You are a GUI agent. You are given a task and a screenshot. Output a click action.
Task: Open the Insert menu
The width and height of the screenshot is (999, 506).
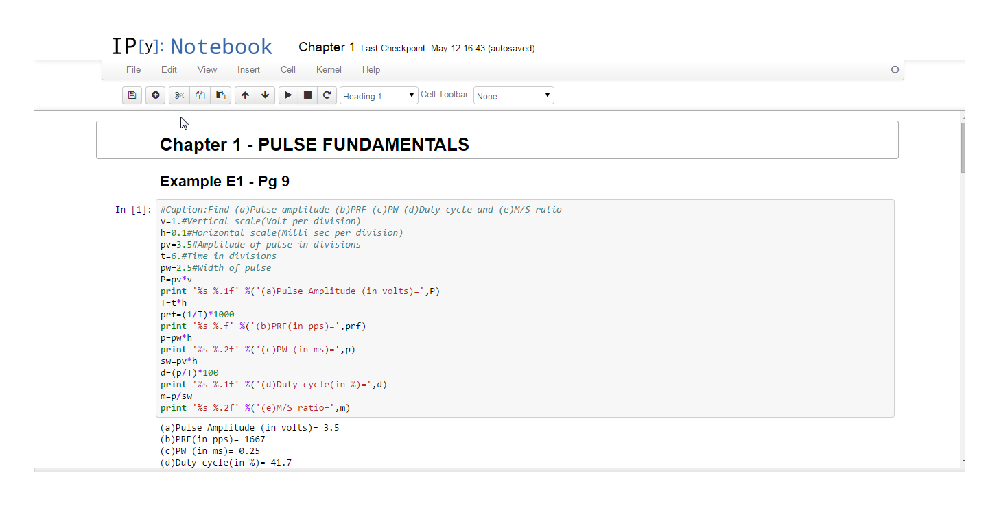(248, 69)
